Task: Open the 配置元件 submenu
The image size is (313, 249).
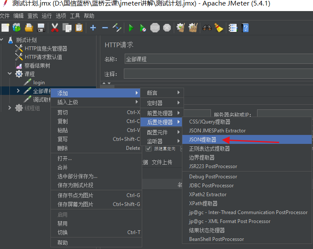Action: pyautogui.click(x=162, y=132)
